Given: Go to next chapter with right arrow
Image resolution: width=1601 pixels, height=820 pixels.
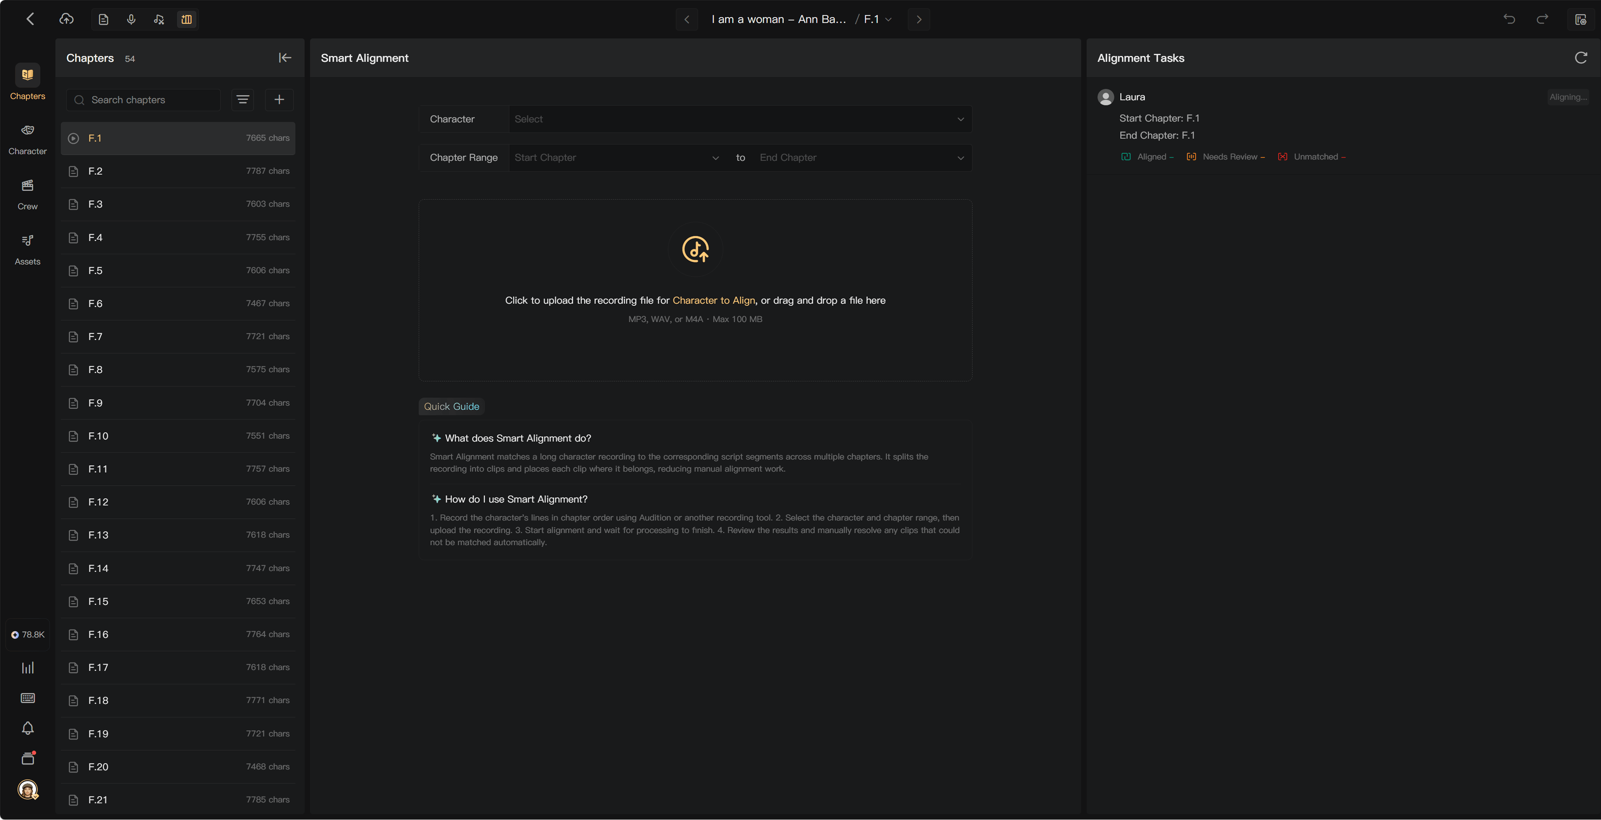Looking at the screenshot, I should point(918,20).
